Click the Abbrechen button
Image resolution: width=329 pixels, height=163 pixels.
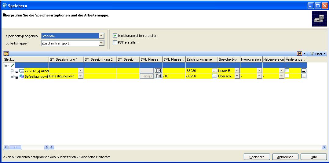(285, 157)
